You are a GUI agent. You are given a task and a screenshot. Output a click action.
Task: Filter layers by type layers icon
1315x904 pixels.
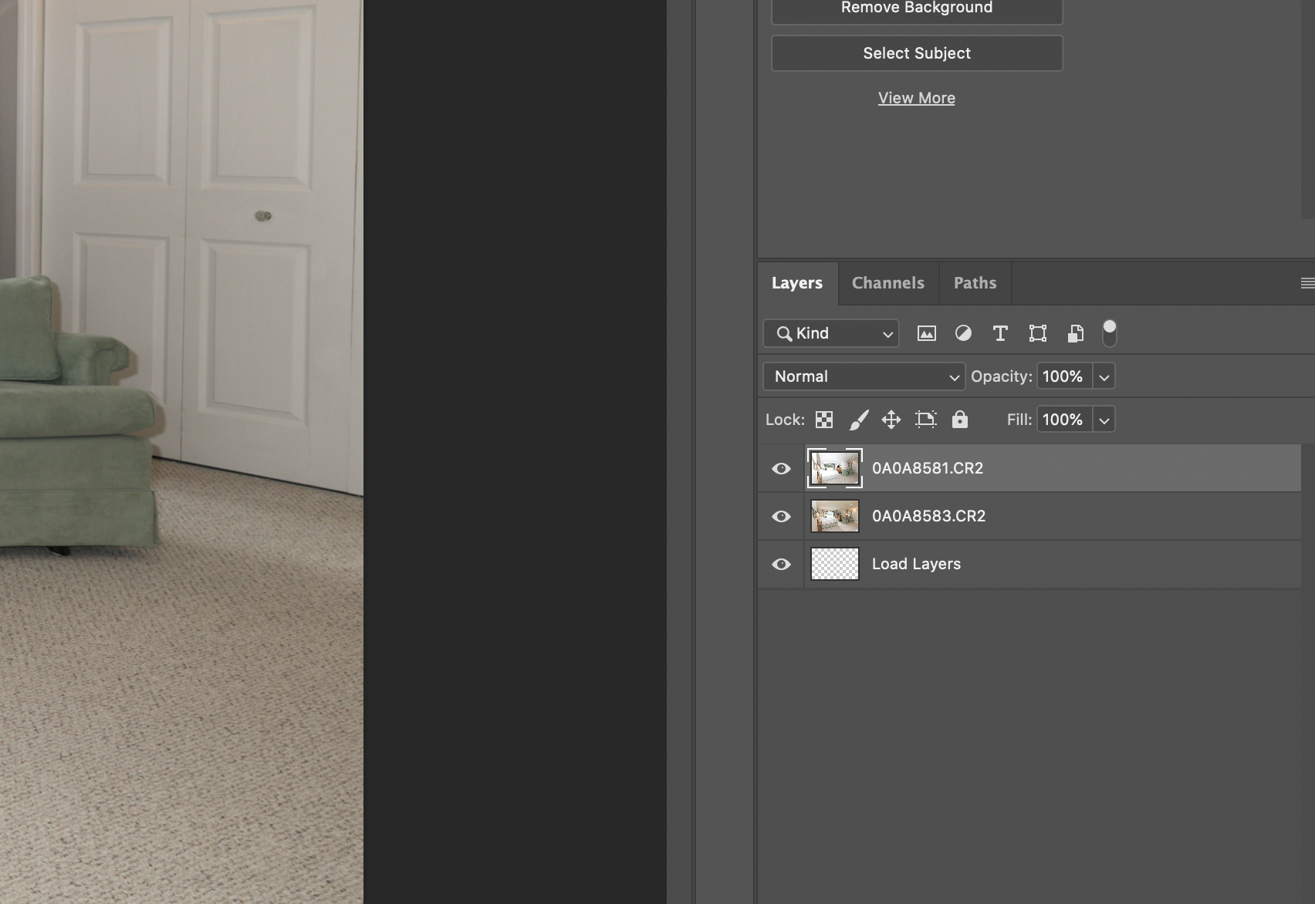point(1000,333)
